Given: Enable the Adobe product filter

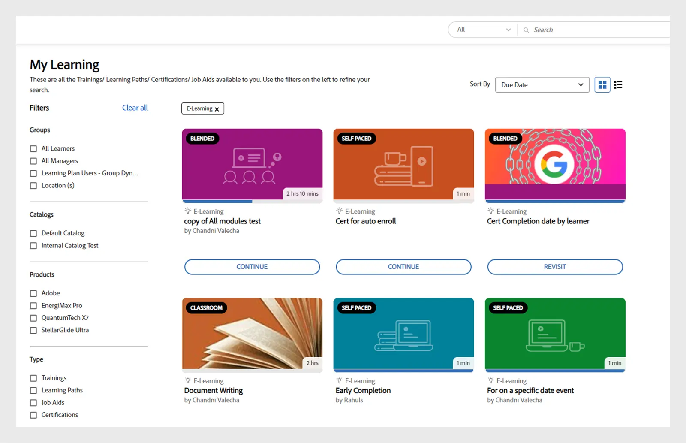Looking at the screenshot, I should (x=33, y=293).
